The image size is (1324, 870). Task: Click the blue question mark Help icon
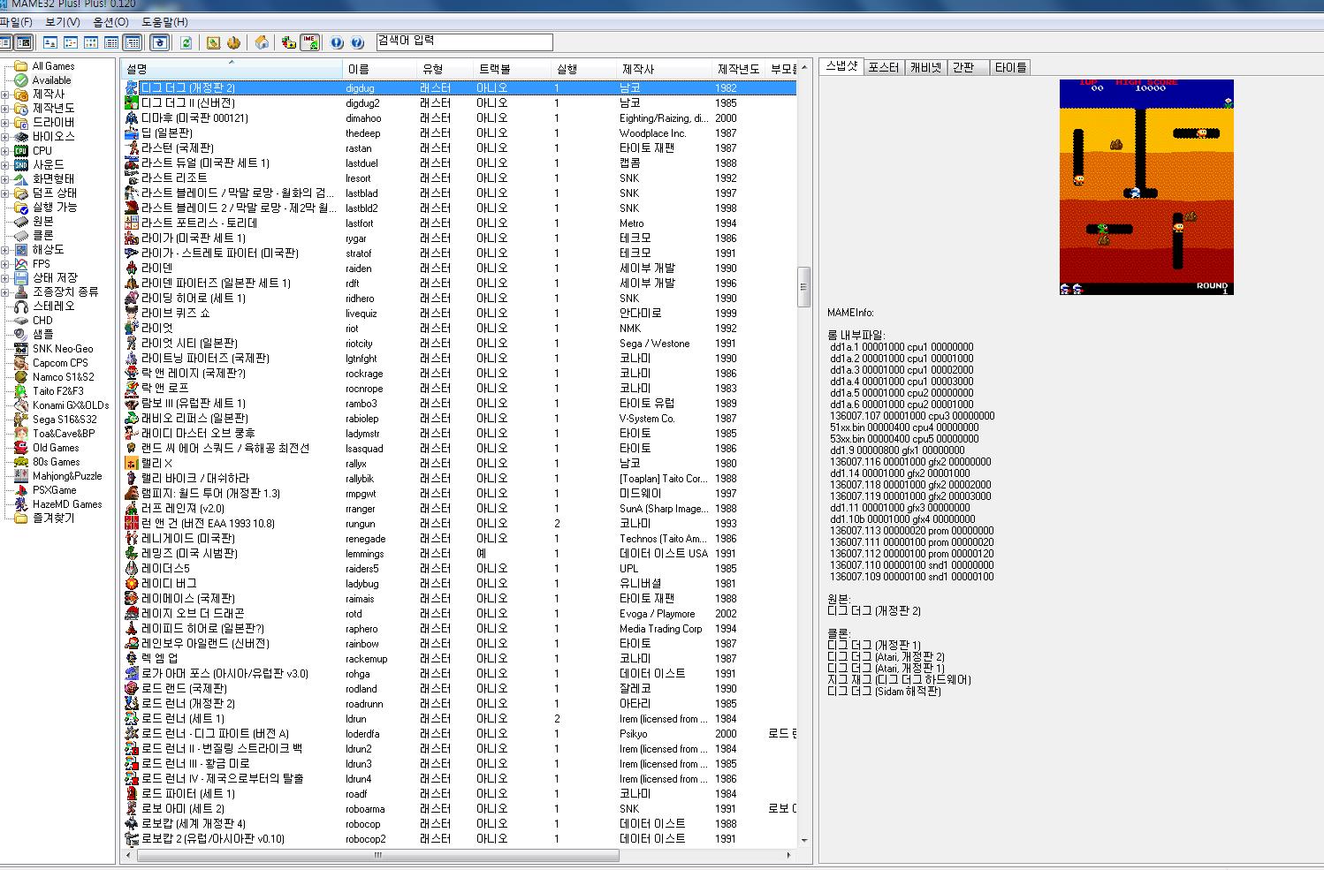point(357,42)
